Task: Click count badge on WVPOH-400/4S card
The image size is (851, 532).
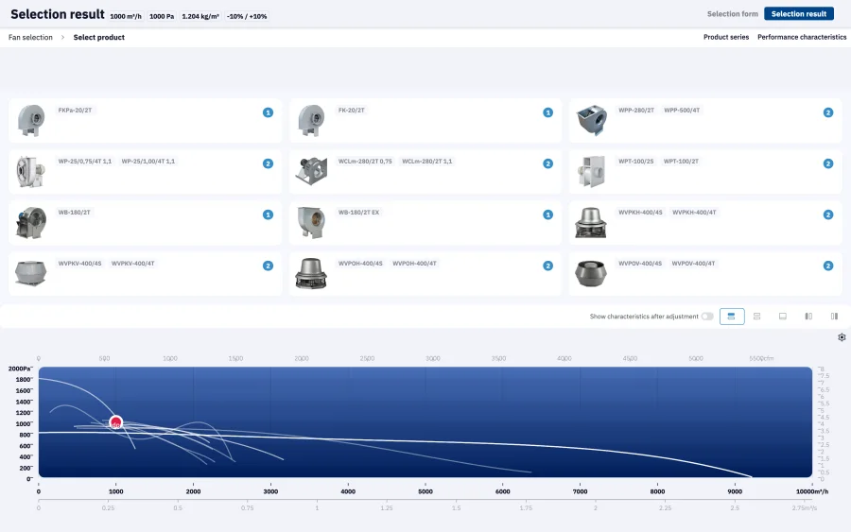Action: (x=548, y=266)
